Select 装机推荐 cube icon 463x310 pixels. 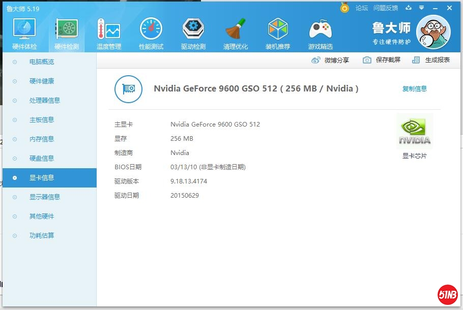(278, 30)
